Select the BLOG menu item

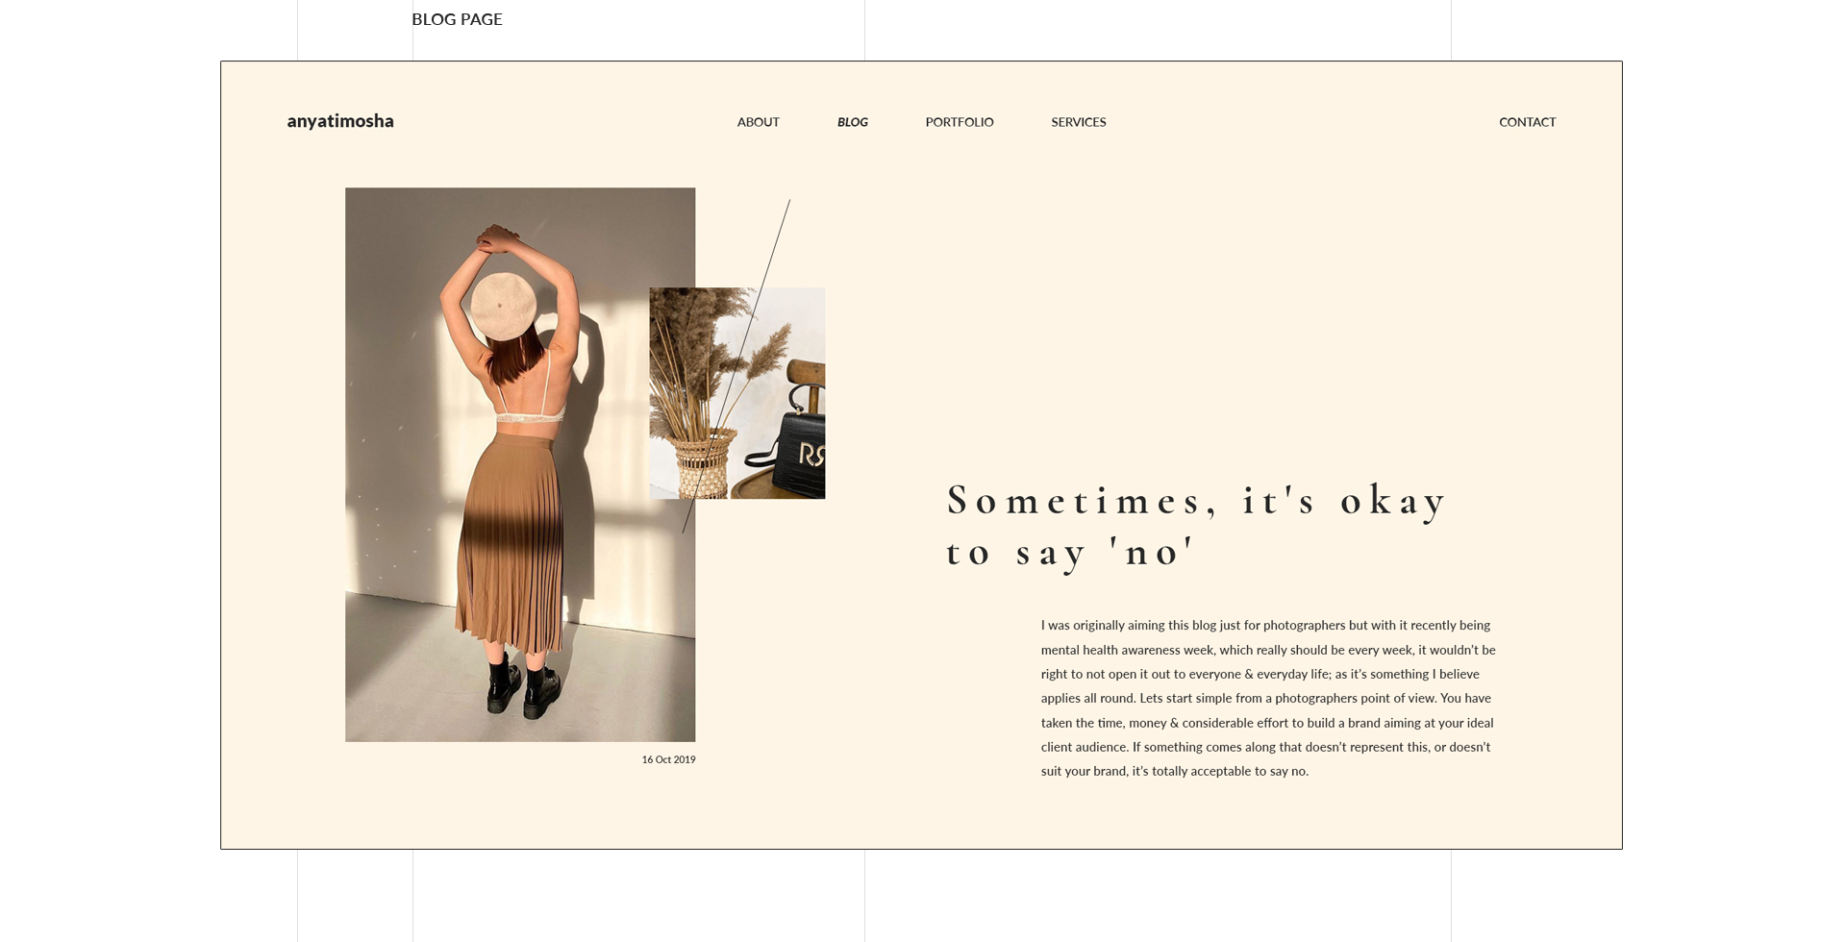coord(852,122)
